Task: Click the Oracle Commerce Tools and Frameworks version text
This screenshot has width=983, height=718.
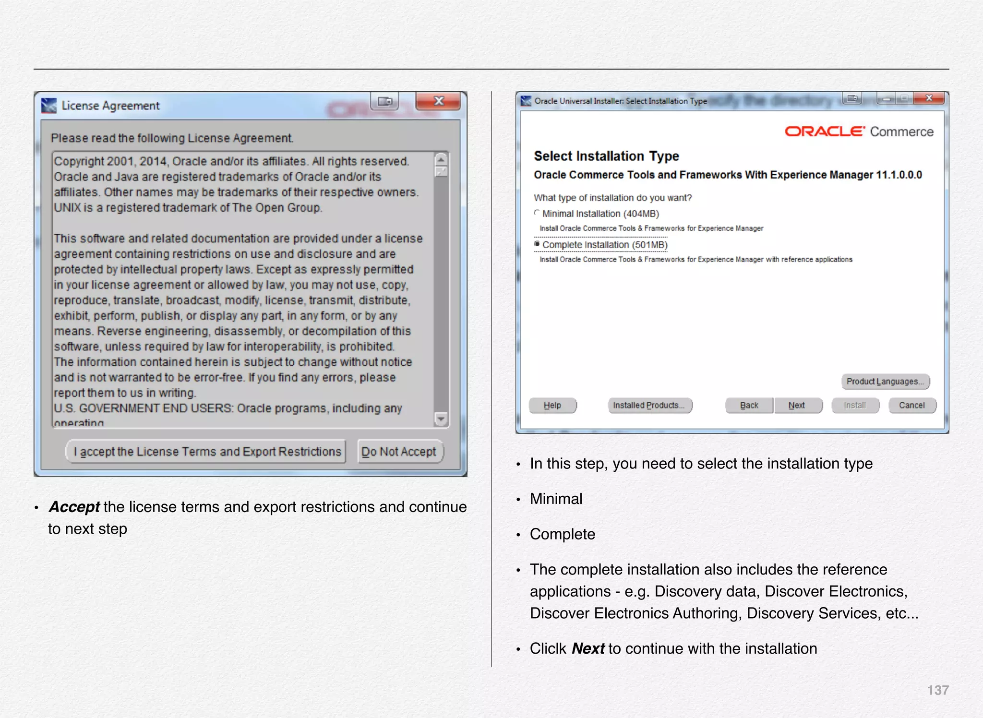Action: pos(728,175)
